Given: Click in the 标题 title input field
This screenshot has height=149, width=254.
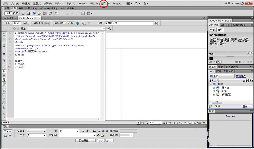Looking at the screenshot, I should pyautogui.click(x=129, y=23).
